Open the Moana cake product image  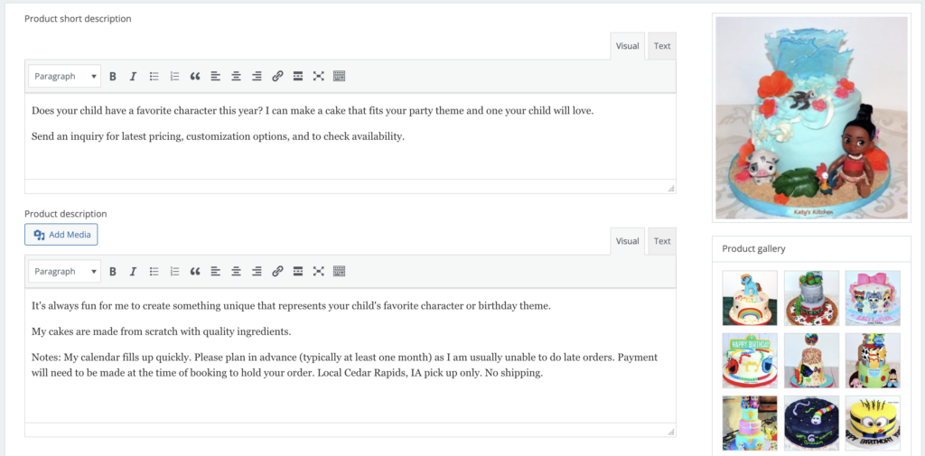click(x=811, y=117)
